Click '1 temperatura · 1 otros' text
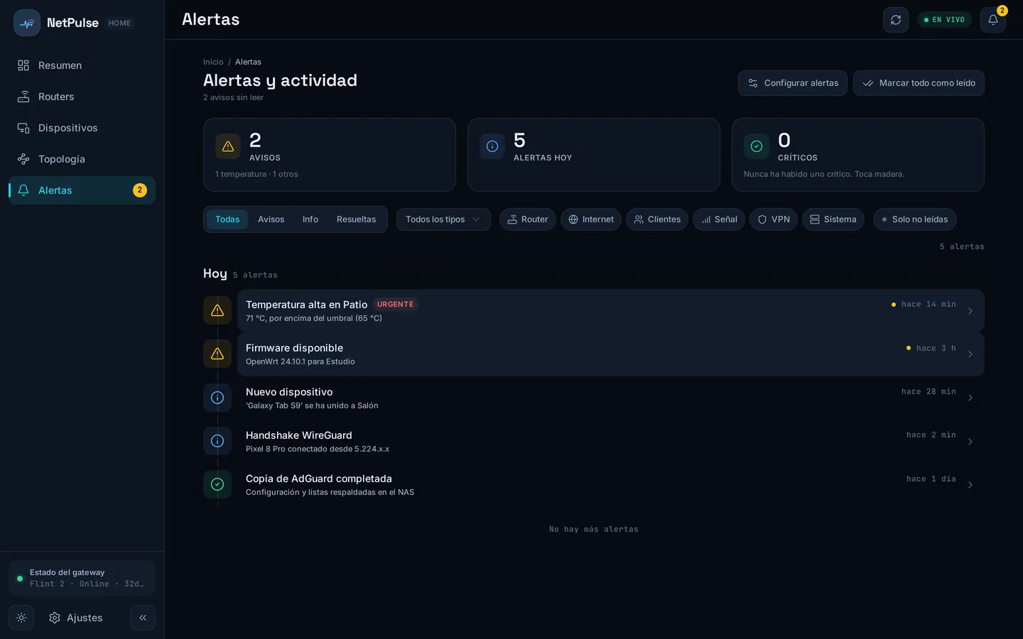This screenshot has width=1023, height=639. coord(256,174)
